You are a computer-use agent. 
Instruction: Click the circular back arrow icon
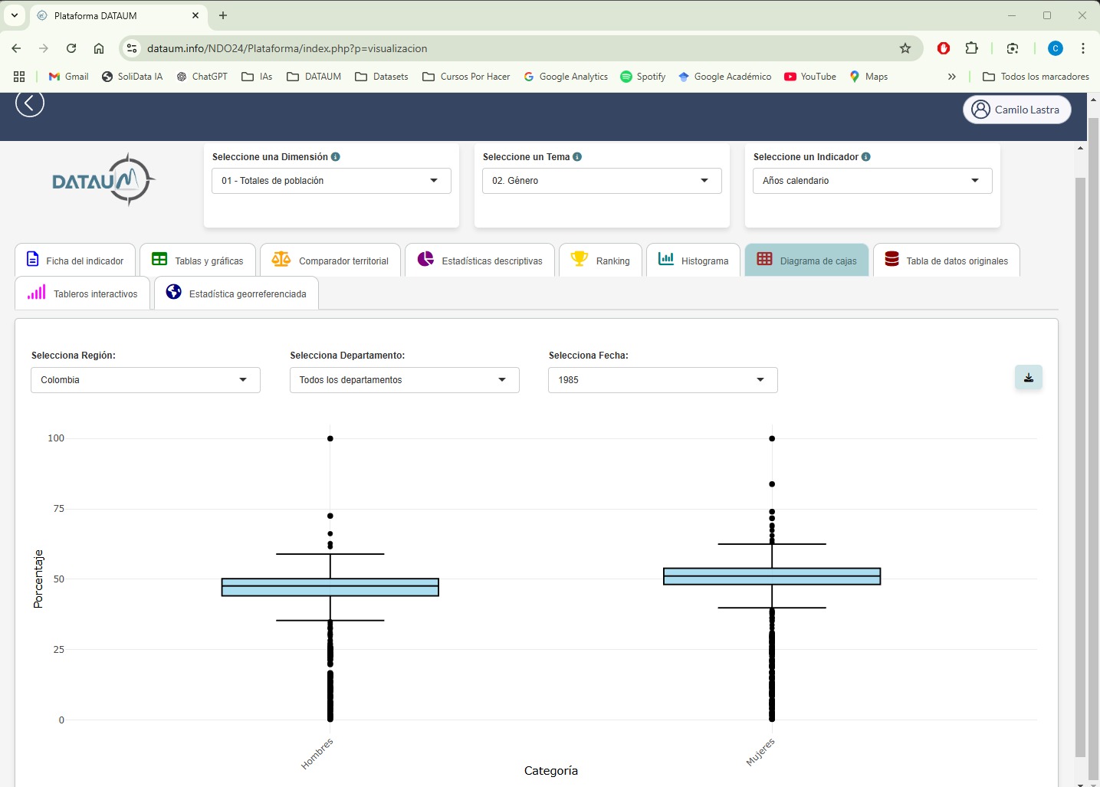pos(30,103)
